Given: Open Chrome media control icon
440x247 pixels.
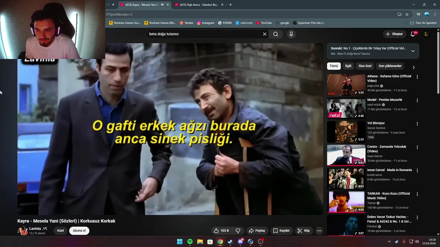Looking at the screenshot, I should click(x=418, y=14).
